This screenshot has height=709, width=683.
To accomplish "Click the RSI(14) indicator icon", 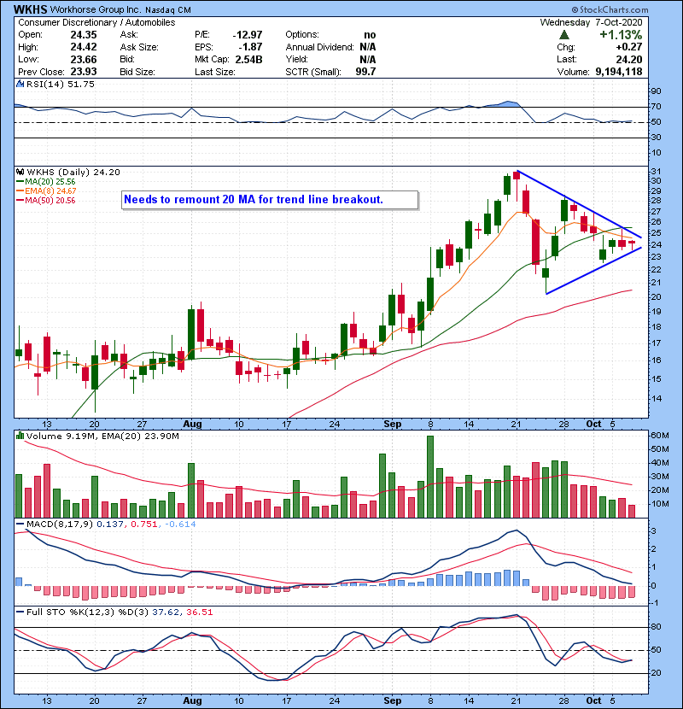I will 20,84.
